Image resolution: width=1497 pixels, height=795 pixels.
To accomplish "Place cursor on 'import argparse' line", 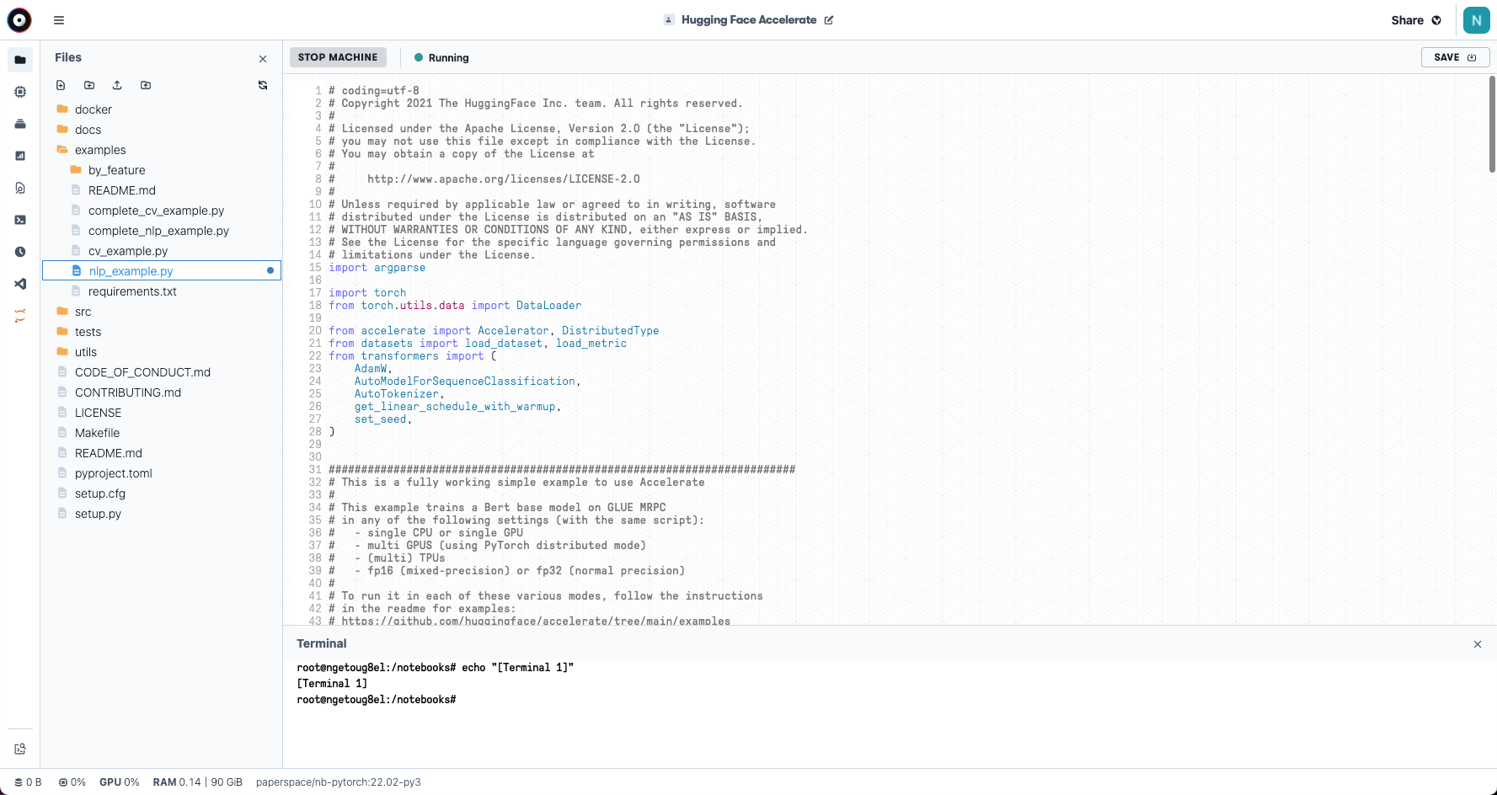I will point(377,268).
